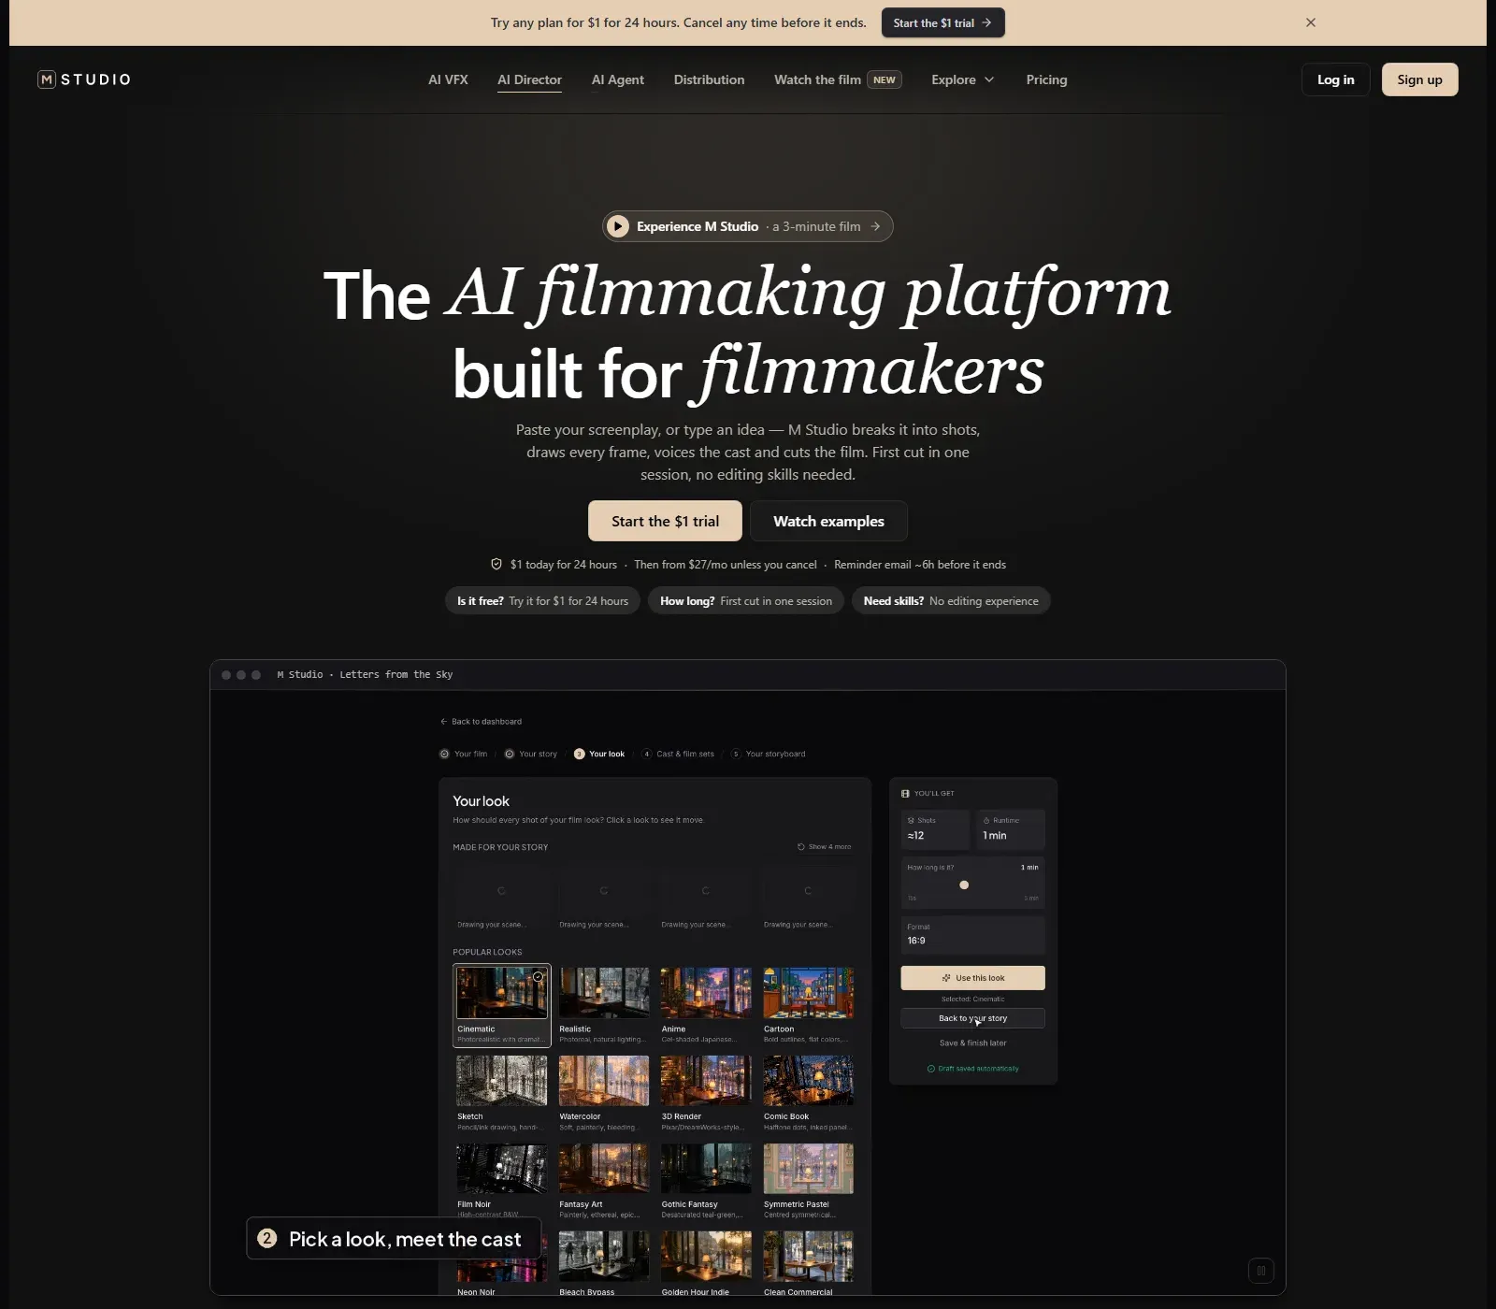Click the 'Need skills?' chip
Screen dimensions: 1496x1309
pyautogui.click(x=951, y=601)
